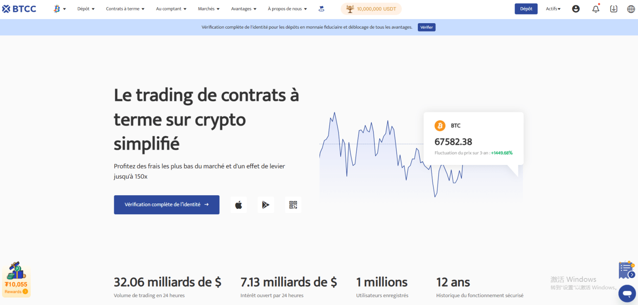Open the ₮10,055 Rewards widget

pyautogui.click(x=16, y=279)
